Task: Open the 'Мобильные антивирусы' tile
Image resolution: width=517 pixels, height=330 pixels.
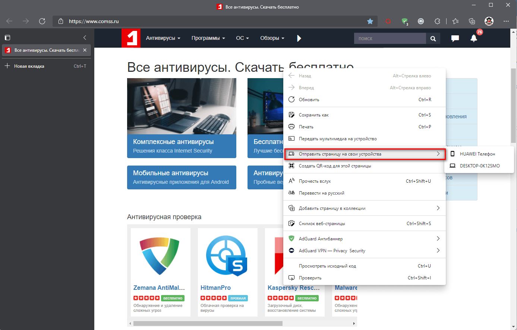Action: pyautogui.click(x=182, y=177)
